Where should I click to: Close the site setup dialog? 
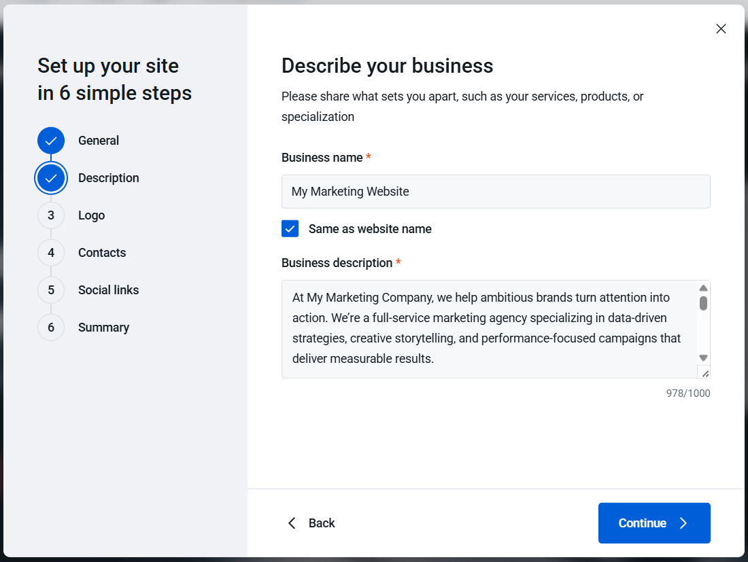(x=721, y=29)
